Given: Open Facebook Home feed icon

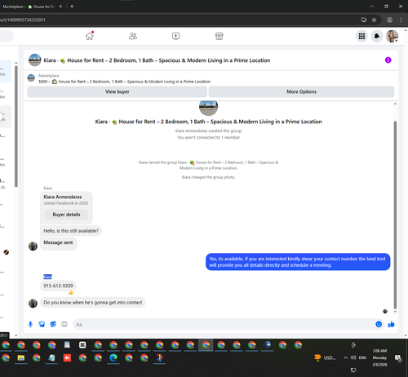Looking at the screenshot, I should [x=90, y=36].
